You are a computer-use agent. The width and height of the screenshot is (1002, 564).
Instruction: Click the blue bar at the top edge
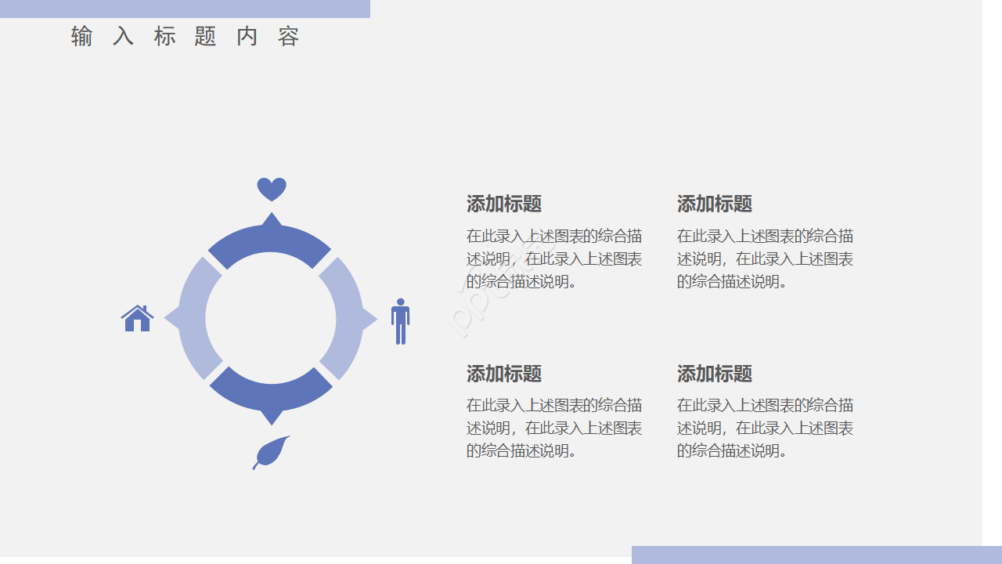coord(185,8)
